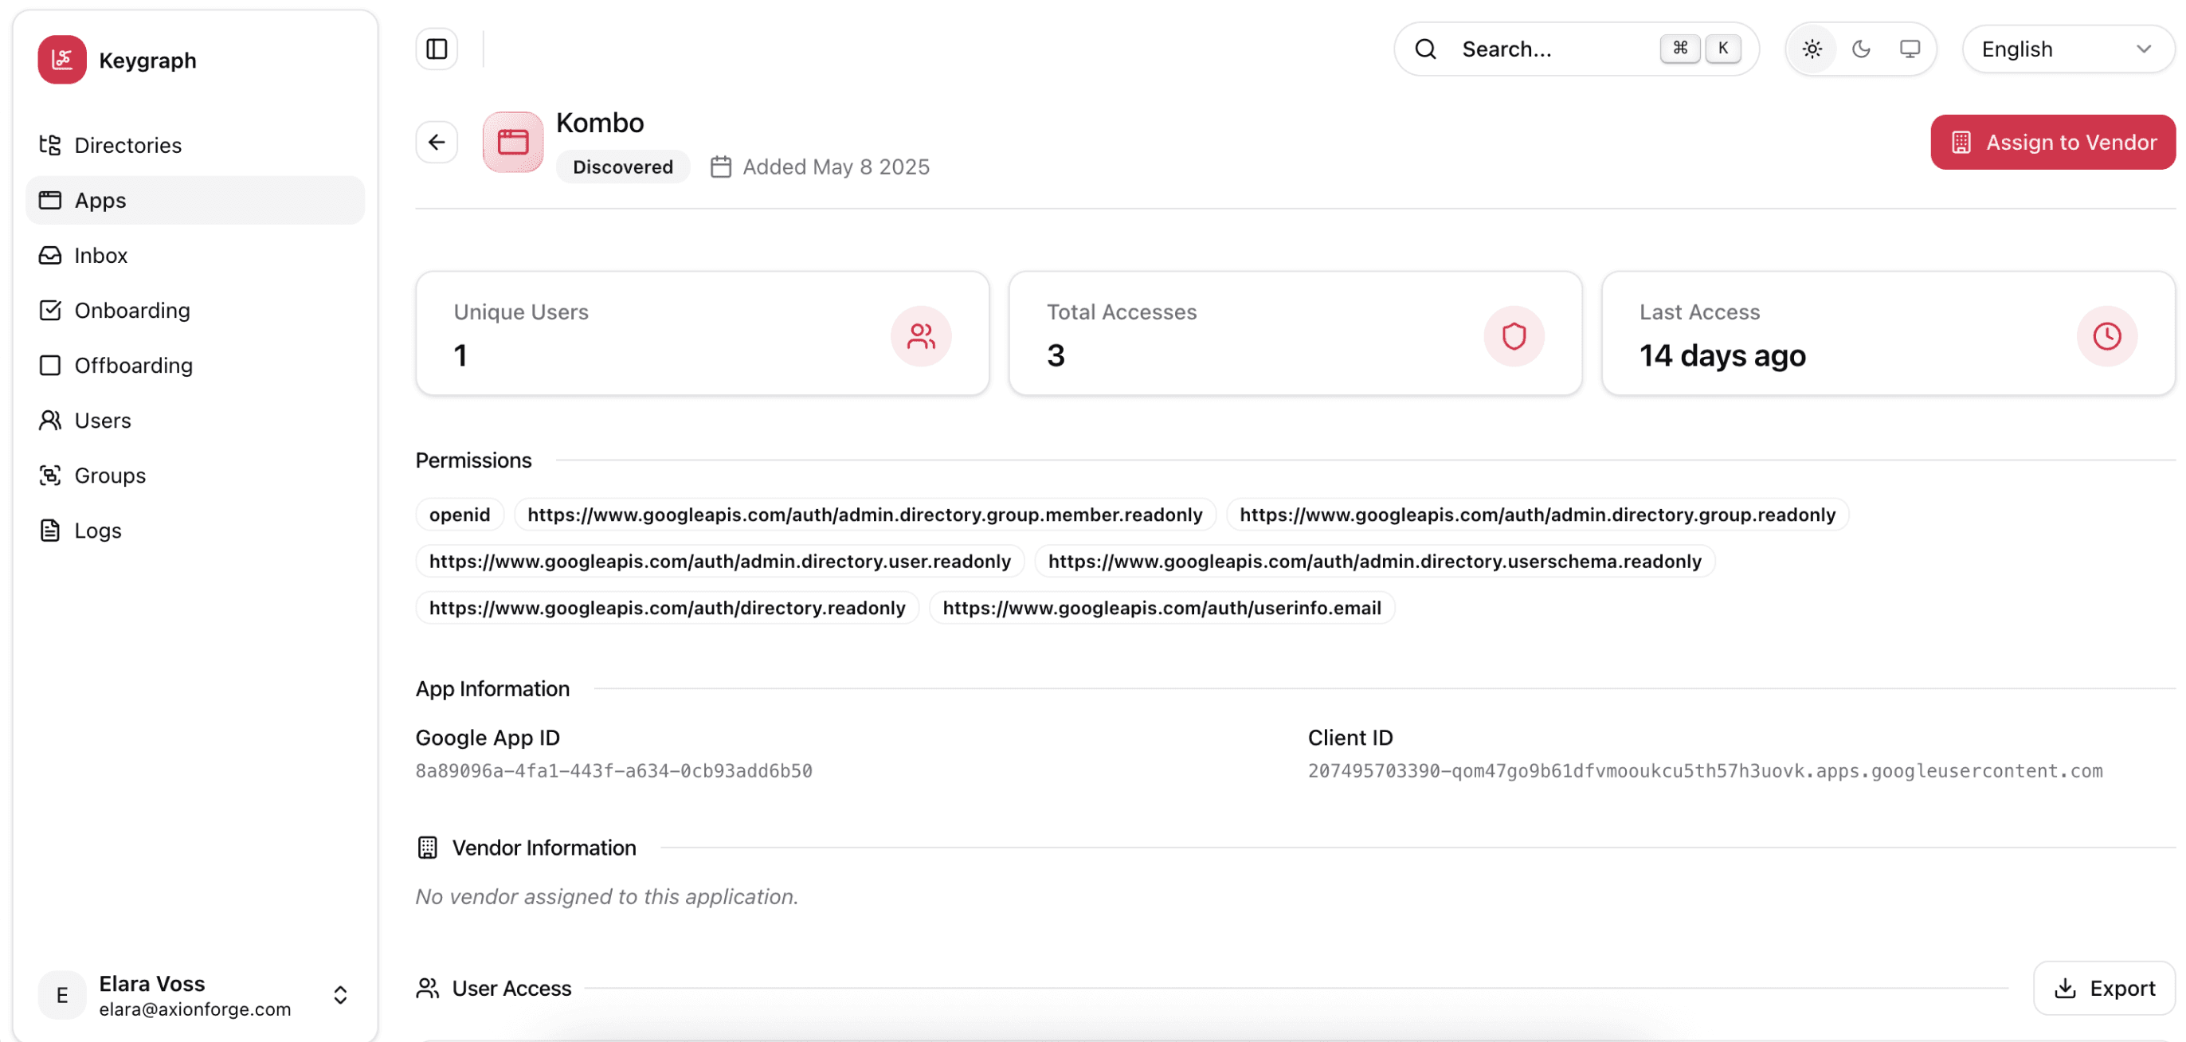
Task: Expand the Elara Voss account menu
Action: click(340, 994)
